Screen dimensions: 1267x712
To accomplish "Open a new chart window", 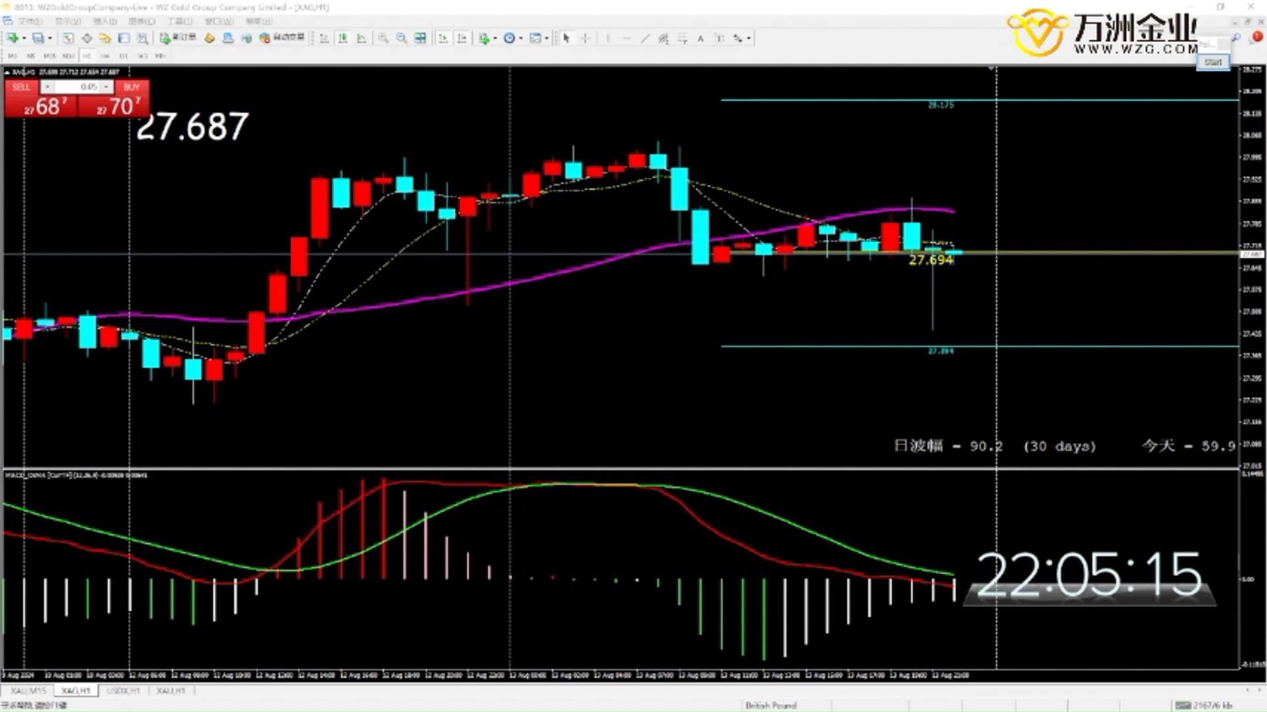I will click(13, 38).
